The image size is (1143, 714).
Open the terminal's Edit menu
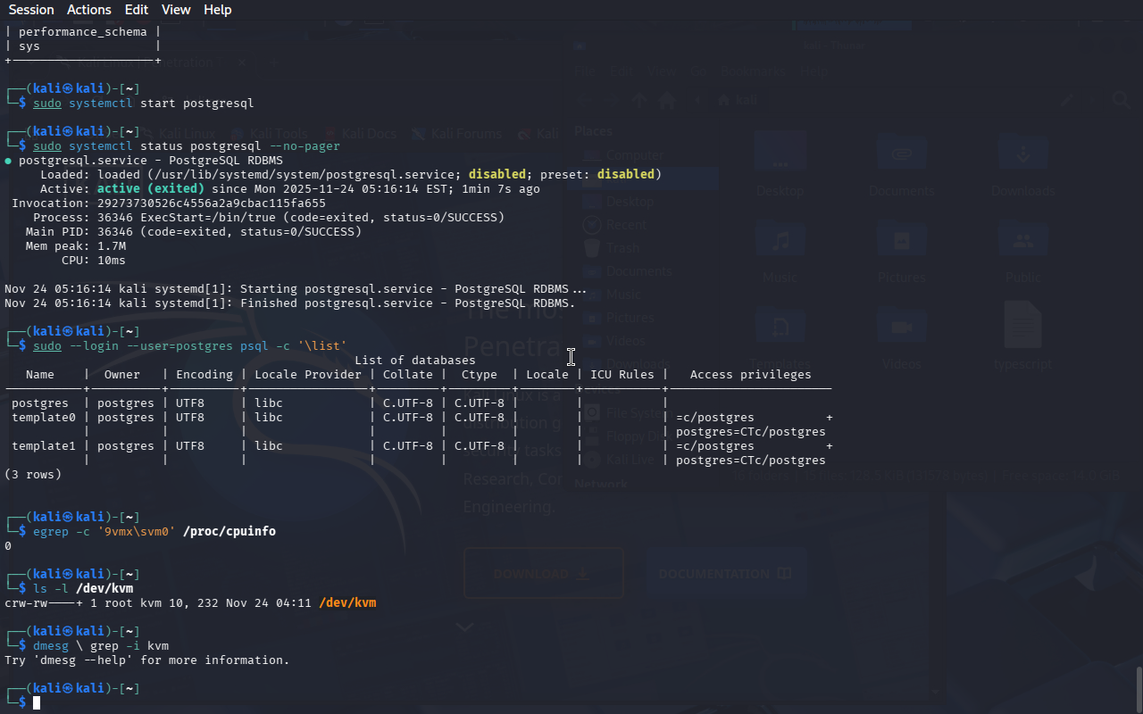point(137,10)
